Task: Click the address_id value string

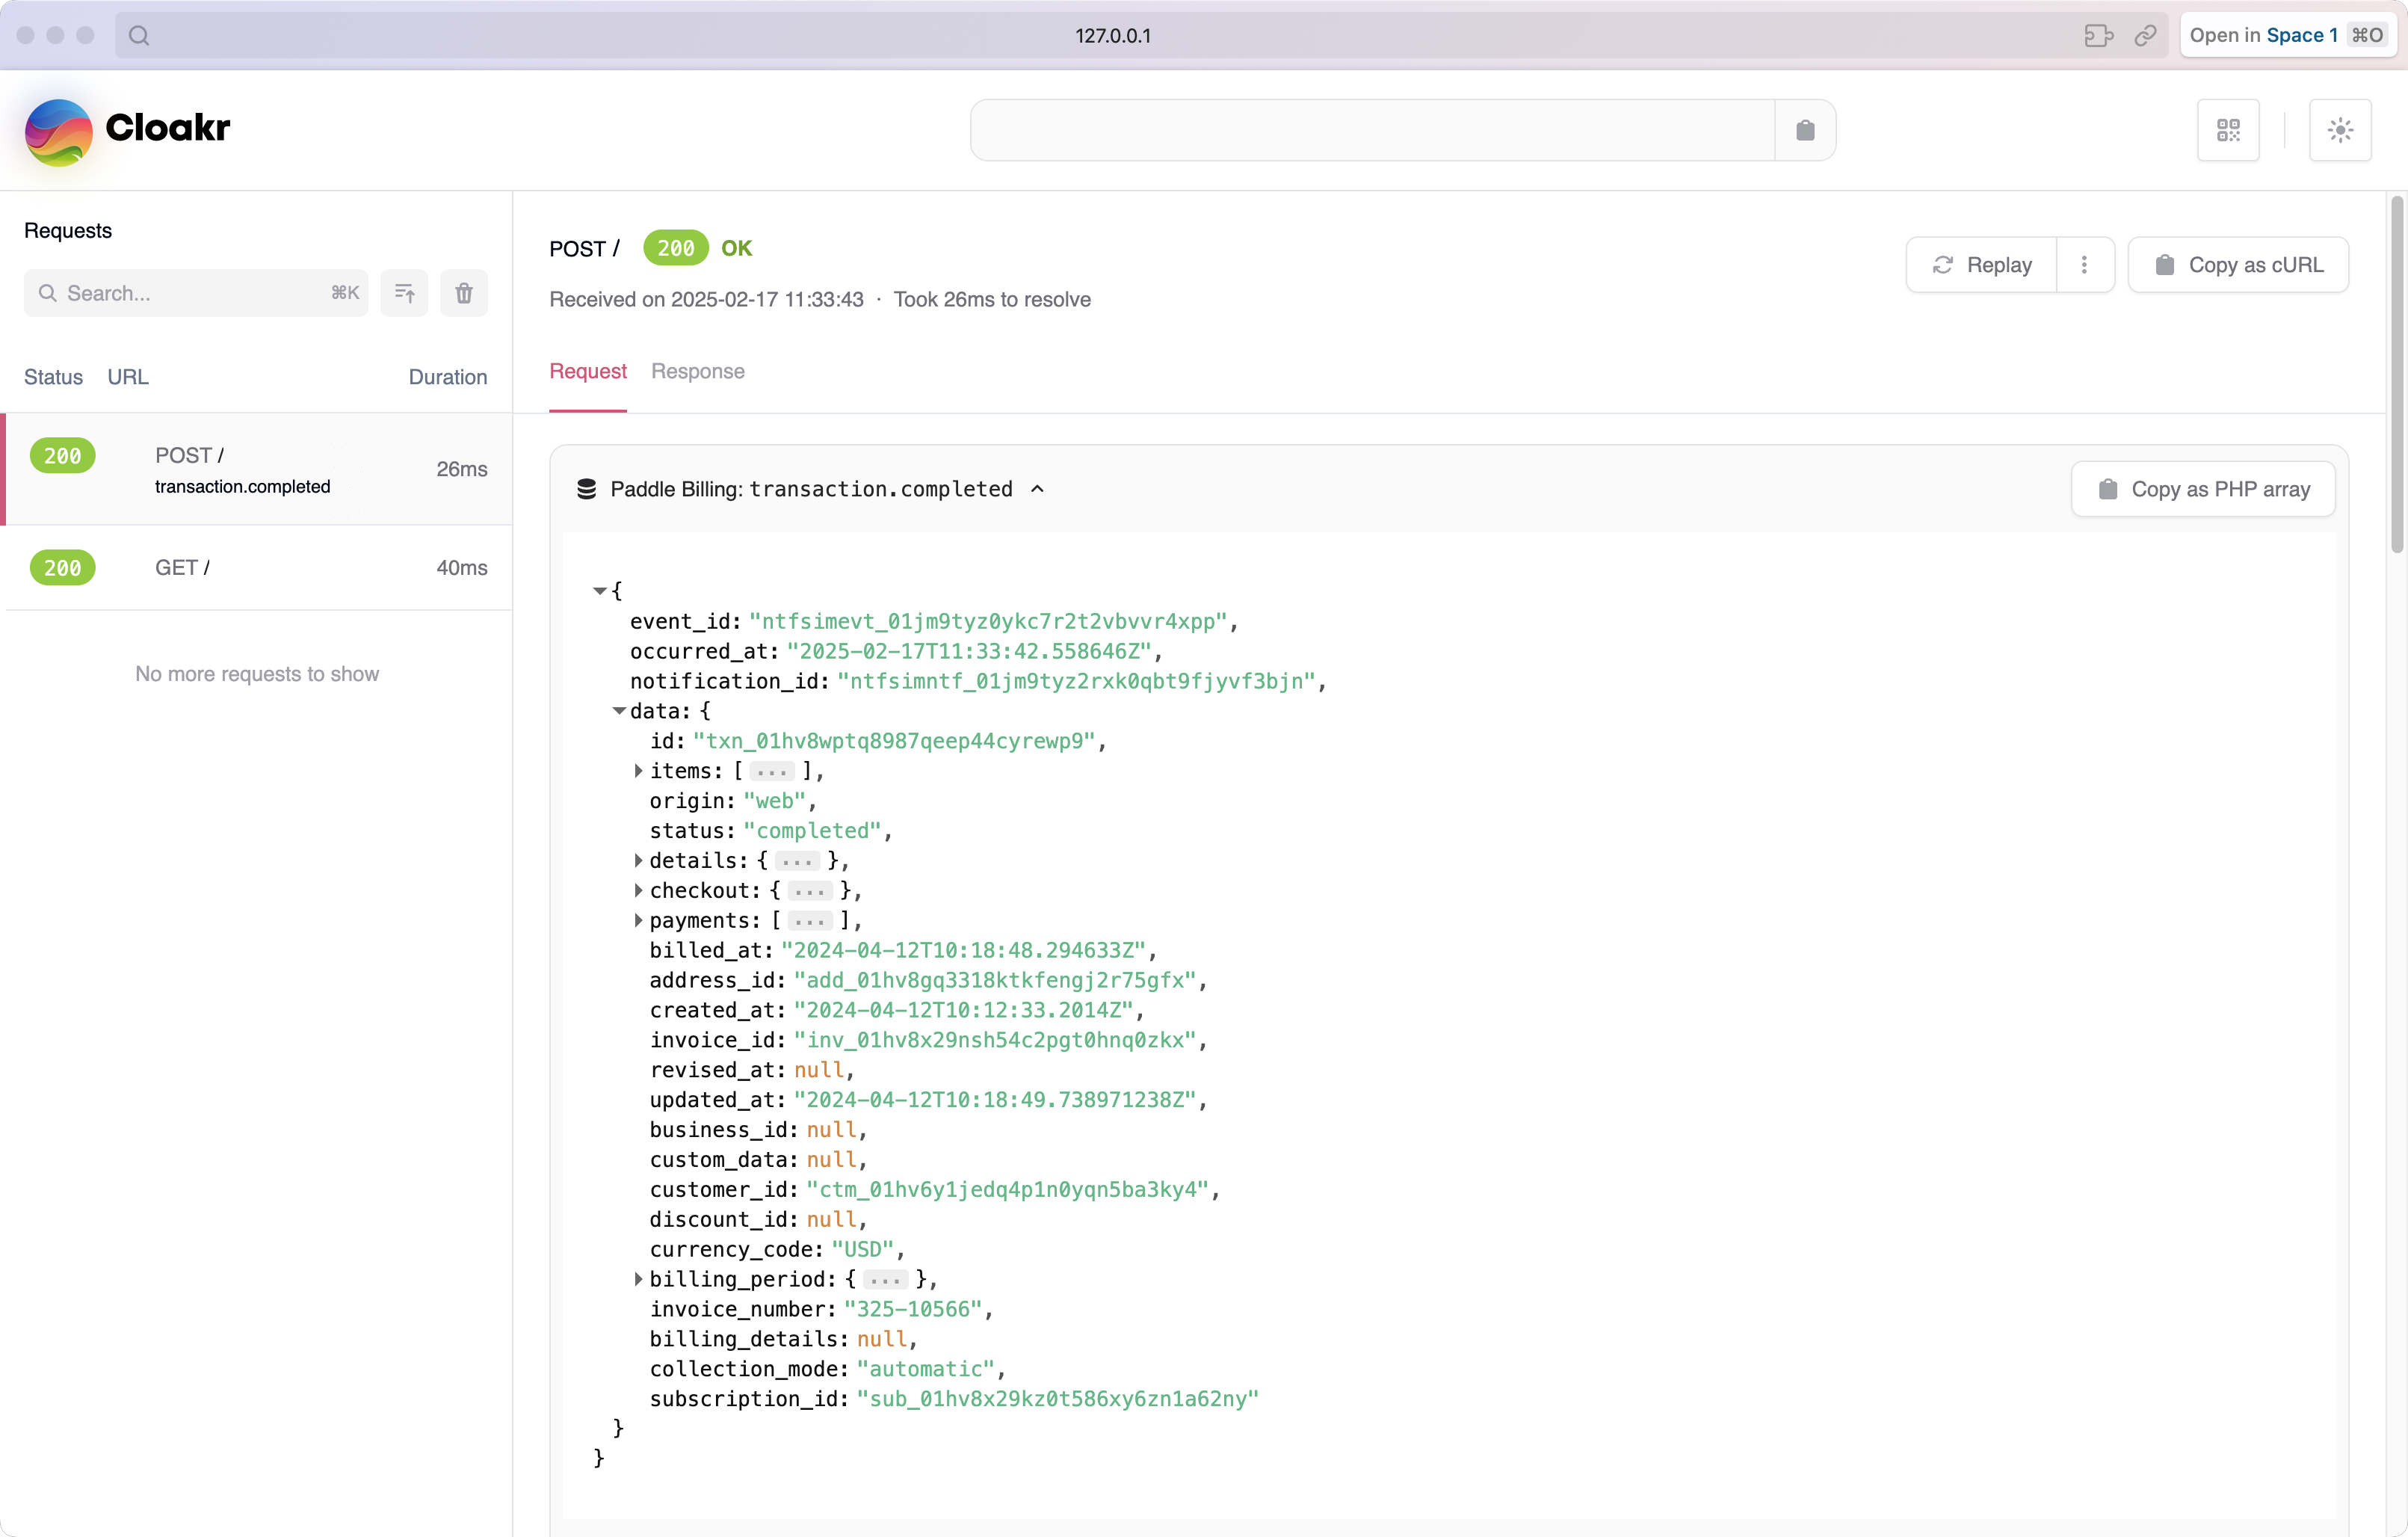Action: click(x=995, y=980)
